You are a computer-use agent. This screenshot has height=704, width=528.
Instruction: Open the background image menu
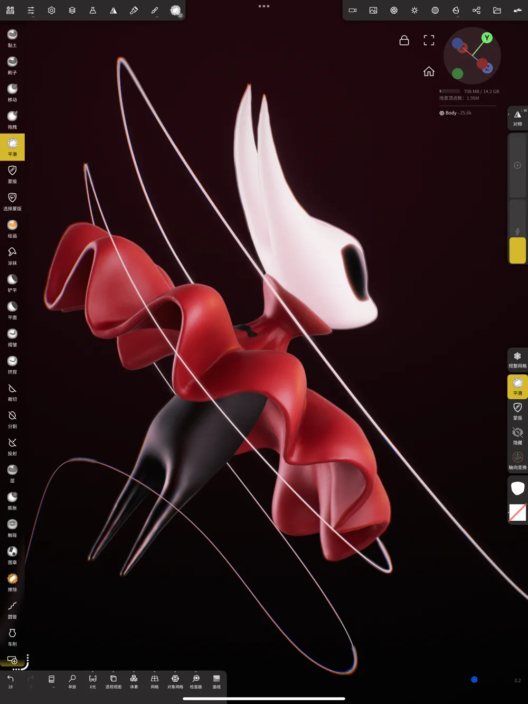373,10
